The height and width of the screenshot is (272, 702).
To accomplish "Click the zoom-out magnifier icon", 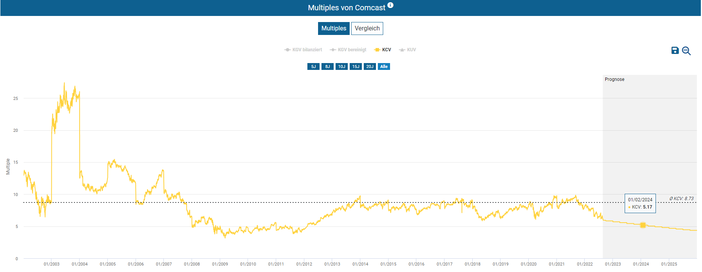I will pos(686,51).
